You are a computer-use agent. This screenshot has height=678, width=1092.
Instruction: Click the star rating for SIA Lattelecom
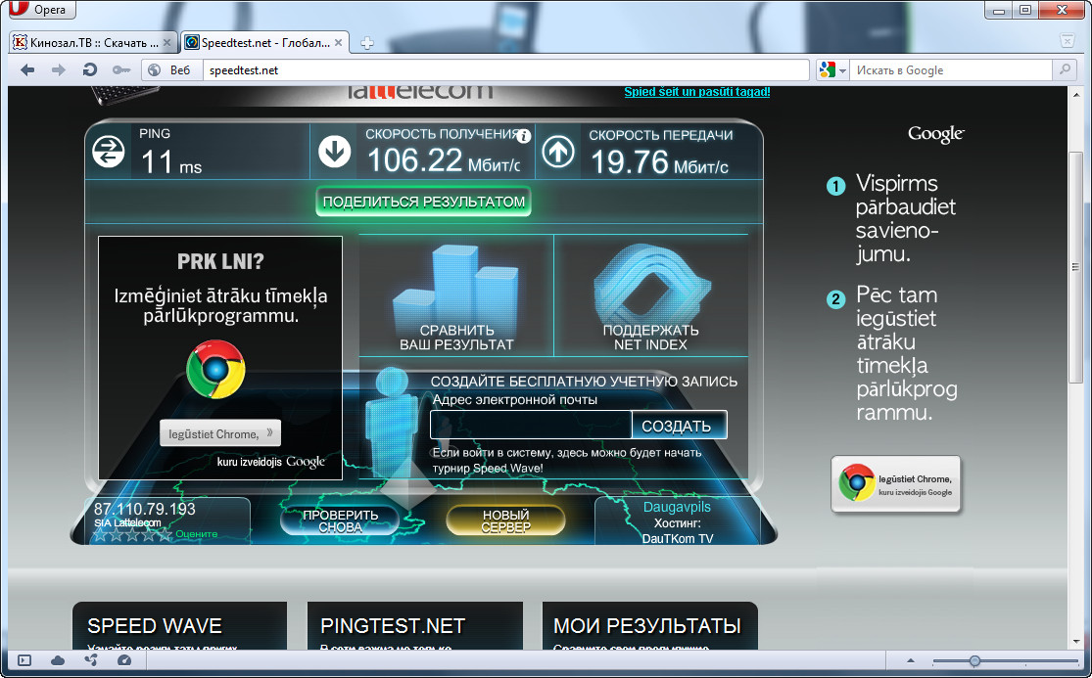click(132, 534)
